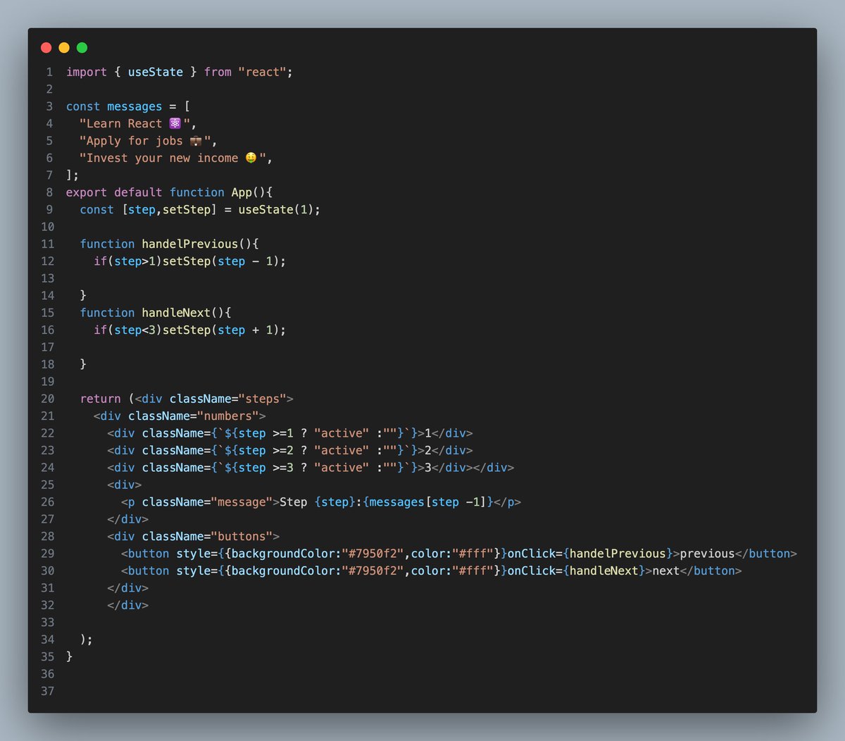Screen dimensions: 845x741
Task: Select the handelPrevious function name
Action: pos(188,244)
